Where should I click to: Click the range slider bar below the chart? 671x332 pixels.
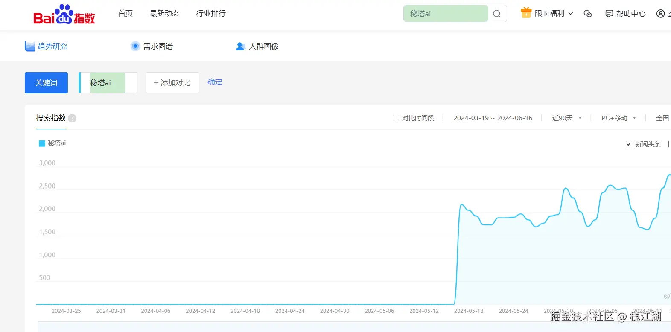pyautogui.click(x=354, y=327)
